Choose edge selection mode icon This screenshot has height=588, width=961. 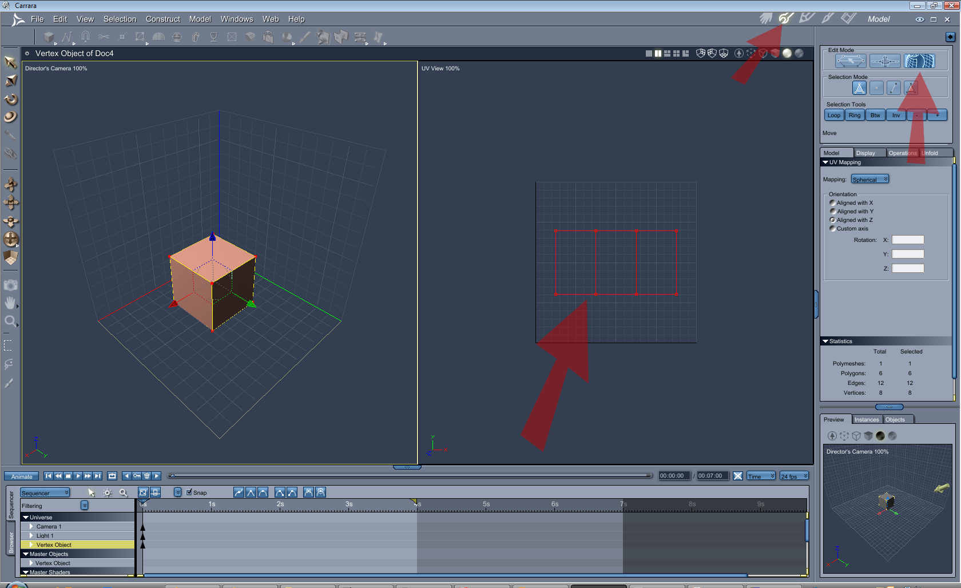(894, 88)
